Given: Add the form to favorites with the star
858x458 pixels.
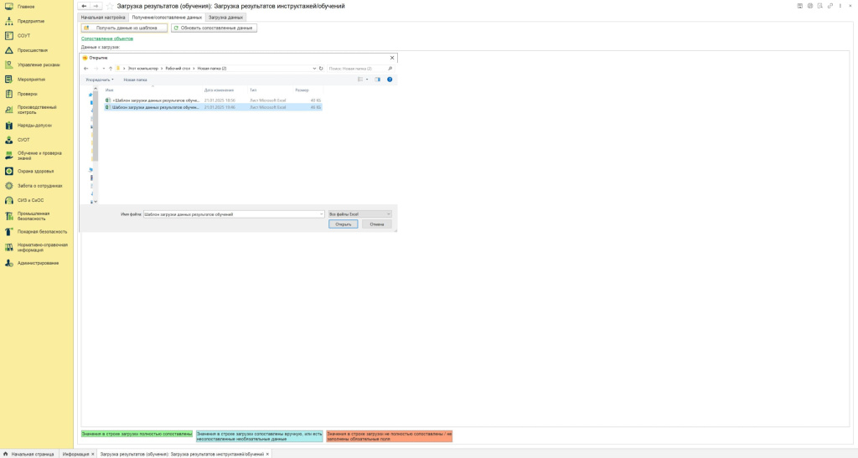Looking at the screenshot, I should click(x=110, y=6).
